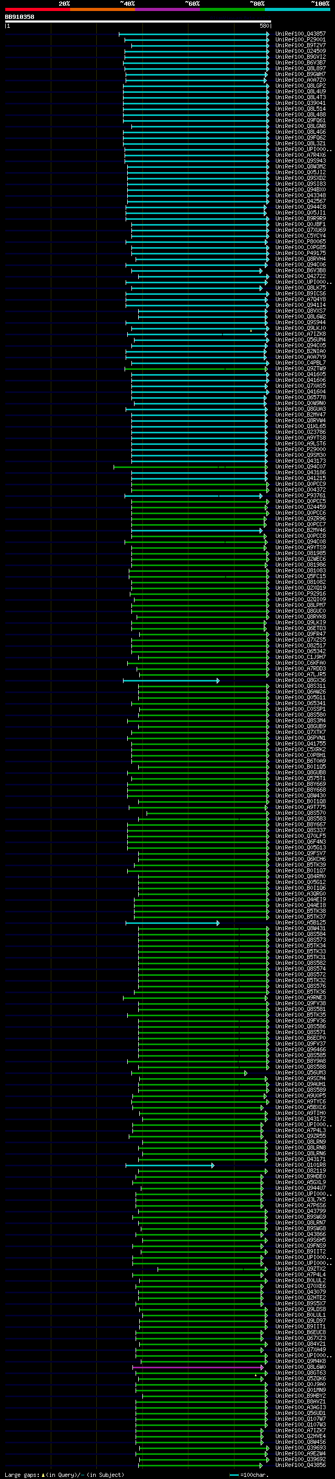
Task: Select the purple ~60% legend segment
Action: 167,9
